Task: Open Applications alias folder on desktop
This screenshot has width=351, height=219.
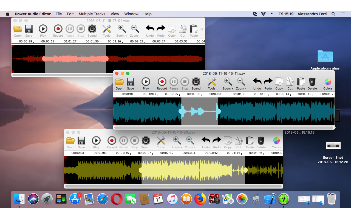Action: 325,57
